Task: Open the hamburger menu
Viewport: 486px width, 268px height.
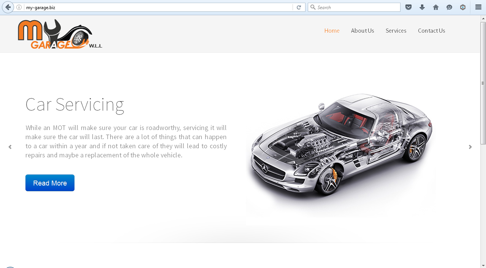Action: 478,7
